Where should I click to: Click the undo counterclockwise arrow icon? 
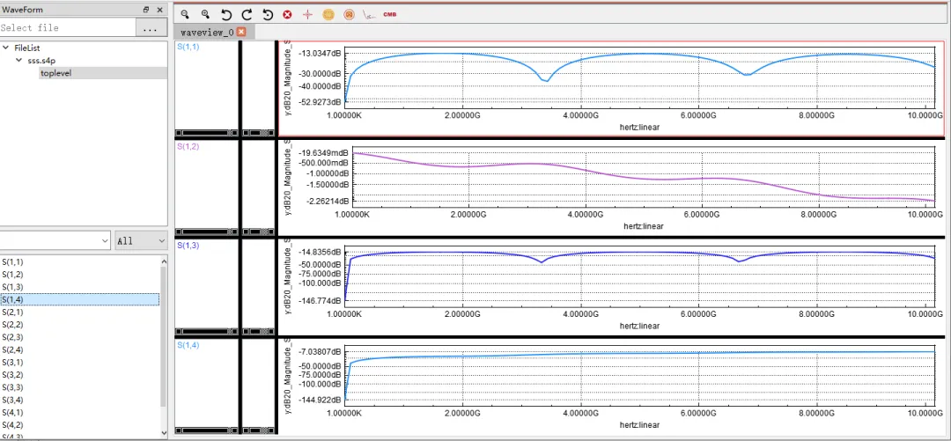coord(226,15)
